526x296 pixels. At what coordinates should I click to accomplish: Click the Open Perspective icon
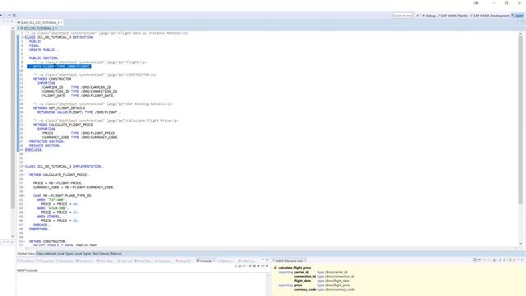coord(418,16)
